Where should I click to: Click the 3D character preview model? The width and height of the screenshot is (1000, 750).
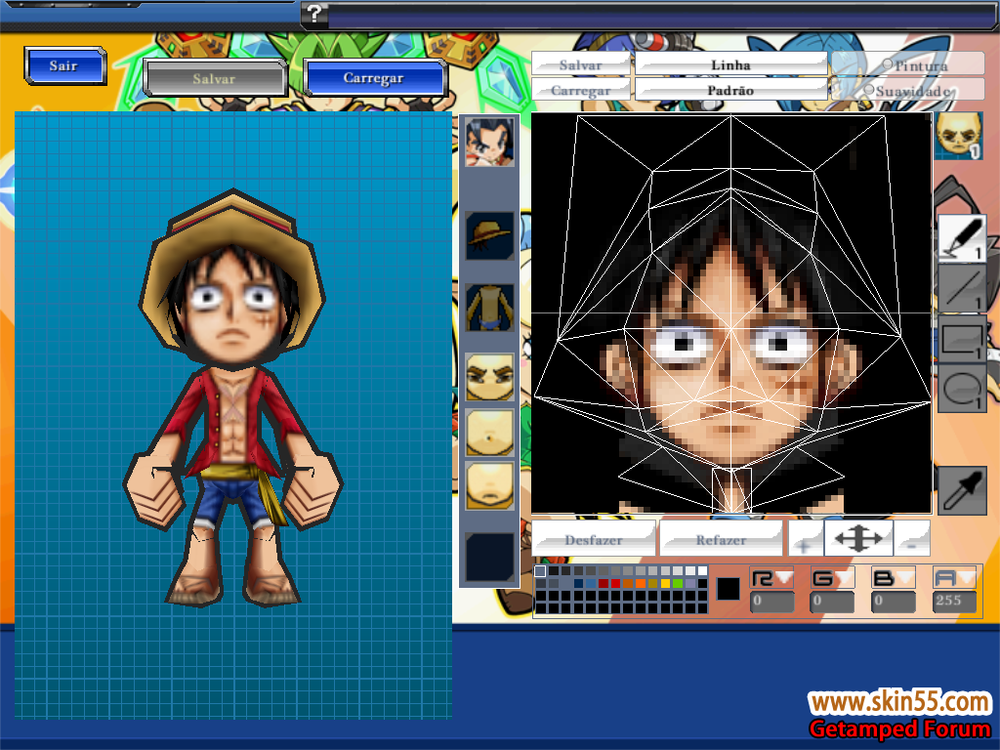pos(233,397)
